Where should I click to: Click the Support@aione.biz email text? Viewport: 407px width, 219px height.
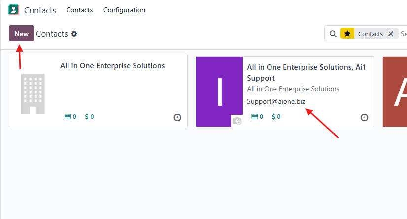pyautogui.click(x=276, y=101)
